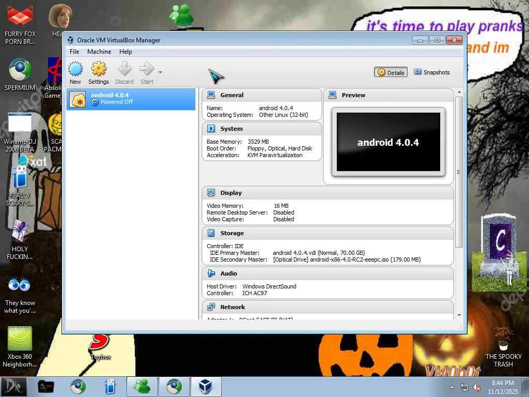529x397 pixels.
Task: Open the Help menu
Action: (126, 52)
